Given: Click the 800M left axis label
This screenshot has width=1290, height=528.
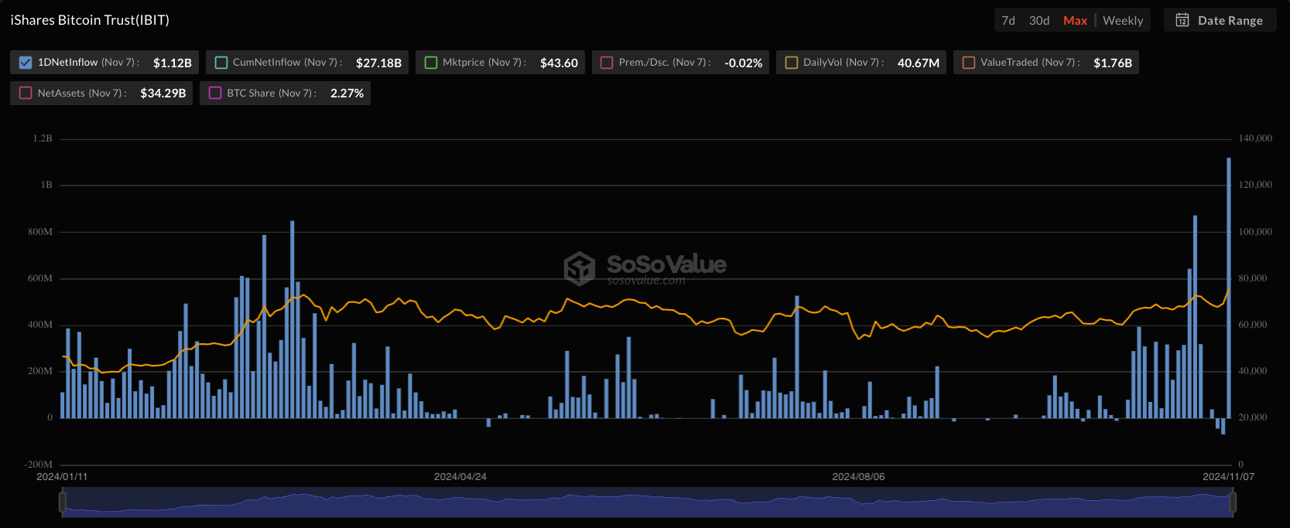Looking at the screenshot, I should (40, 232).
